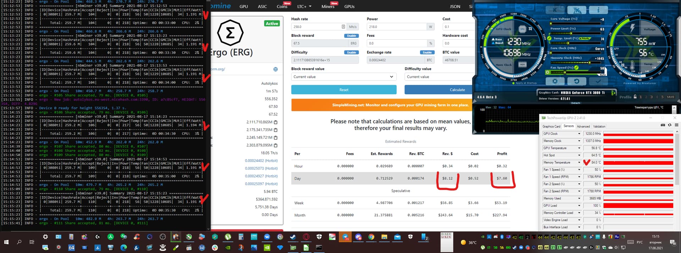Open the Chrome taskbar icon

pos(371,237)
